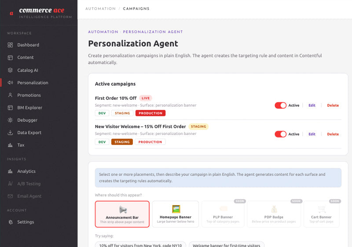Click the Content layout icon in sidebar

click(x=10, y=58)
